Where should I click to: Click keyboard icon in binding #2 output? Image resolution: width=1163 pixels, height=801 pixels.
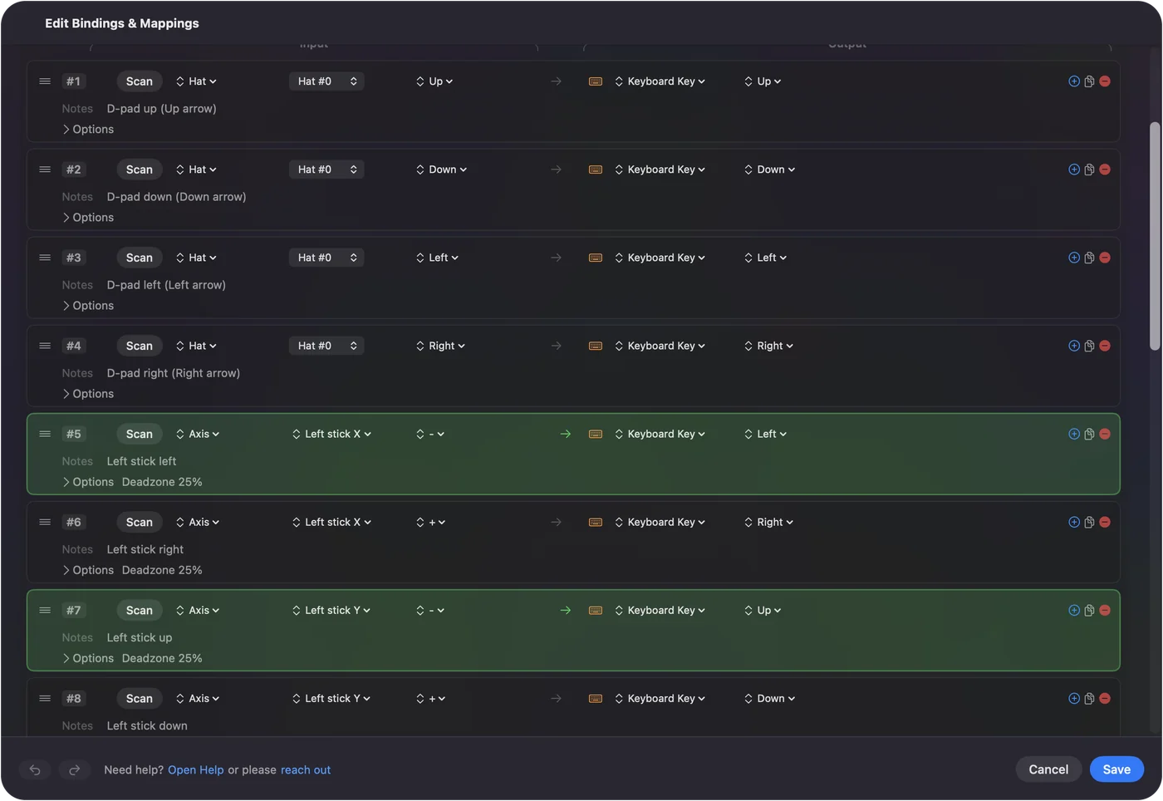(x=596, y=170)
